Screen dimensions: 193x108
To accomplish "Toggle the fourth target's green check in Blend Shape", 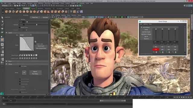I will point(173,52).
